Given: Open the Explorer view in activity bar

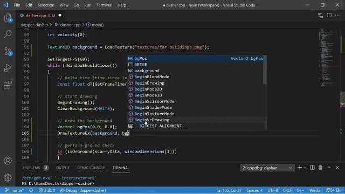Looking at the screenshot, I should click(x=8, y=18).
